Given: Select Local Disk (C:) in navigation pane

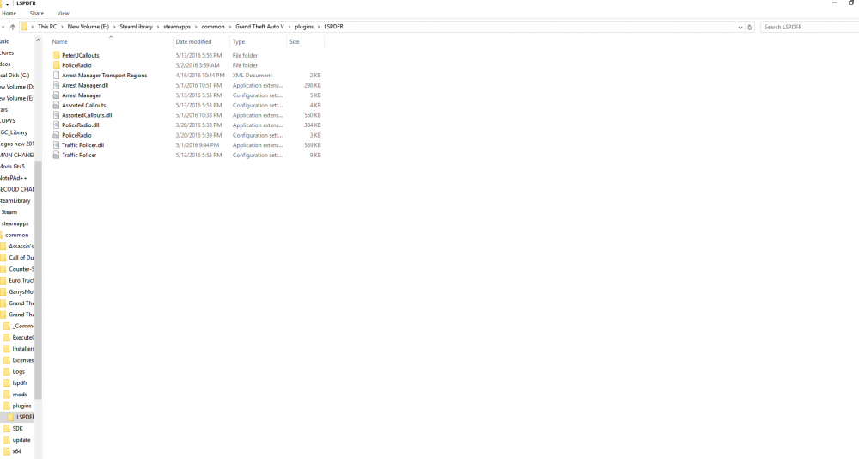Looking at the screenshot, I should coord(15,75).
